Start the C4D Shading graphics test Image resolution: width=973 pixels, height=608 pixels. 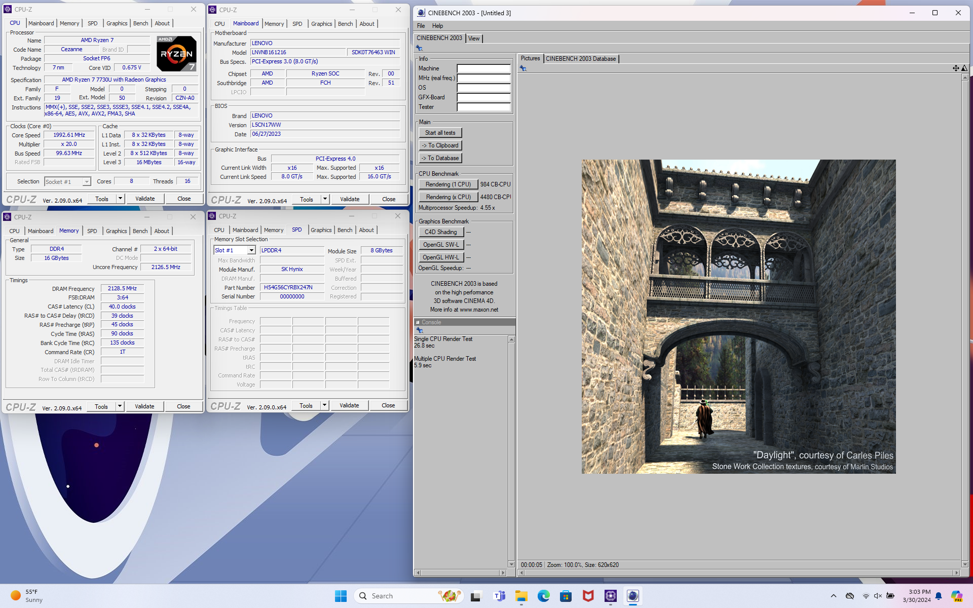[x=441, y=232]
